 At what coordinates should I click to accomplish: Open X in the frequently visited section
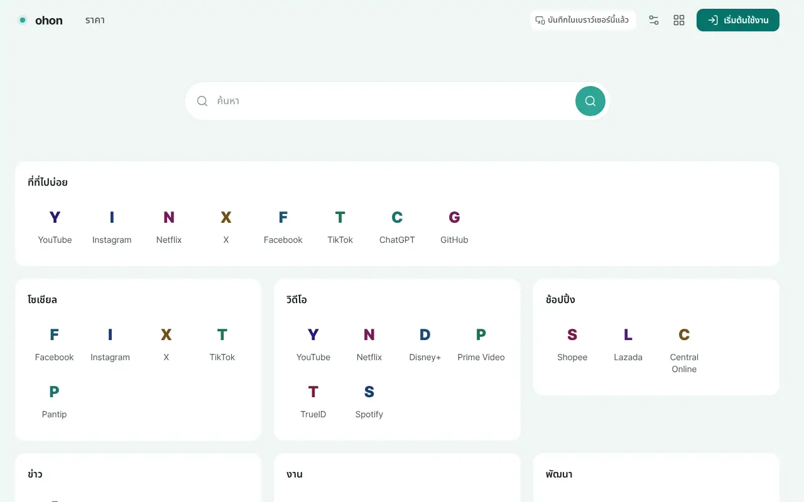click(x=226, y=227)
